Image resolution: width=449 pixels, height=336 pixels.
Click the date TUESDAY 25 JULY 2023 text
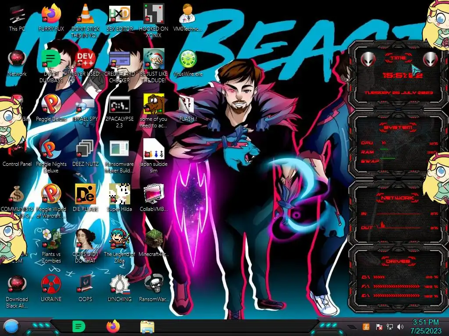(x=399, y=93)
